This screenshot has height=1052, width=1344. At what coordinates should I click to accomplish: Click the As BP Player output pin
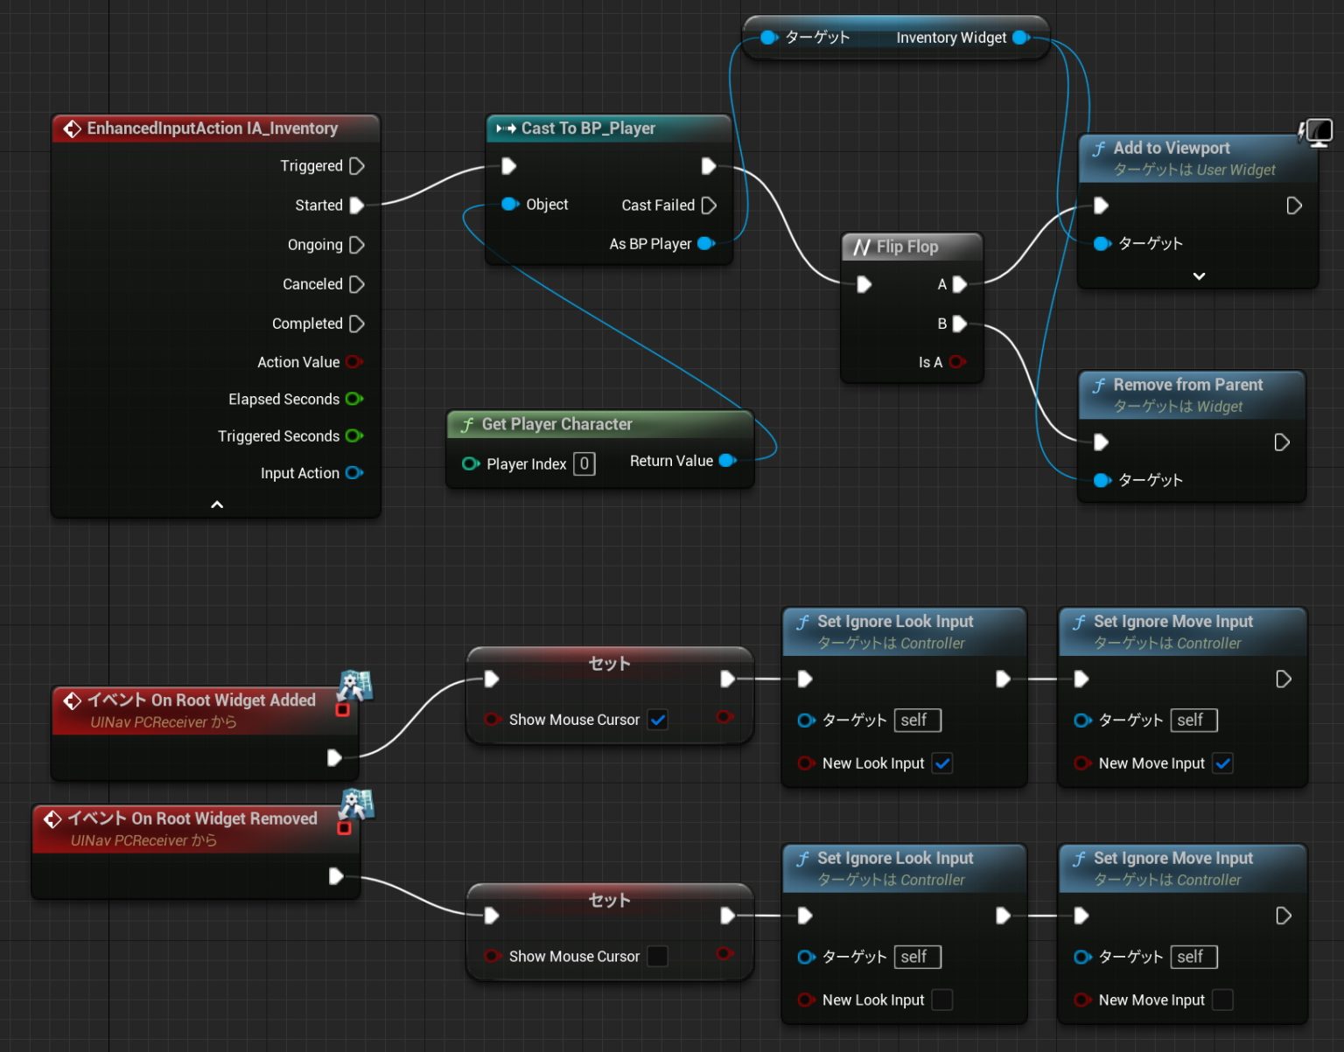pyautogui.click(x=706, y=244)
